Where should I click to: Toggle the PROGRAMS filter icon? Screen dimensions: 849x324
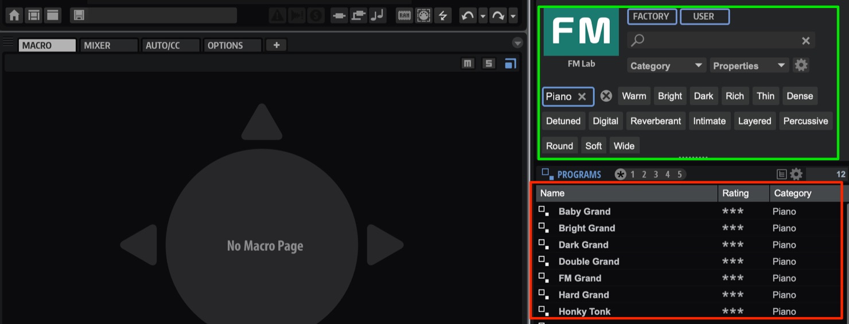[x=547, y=174]
